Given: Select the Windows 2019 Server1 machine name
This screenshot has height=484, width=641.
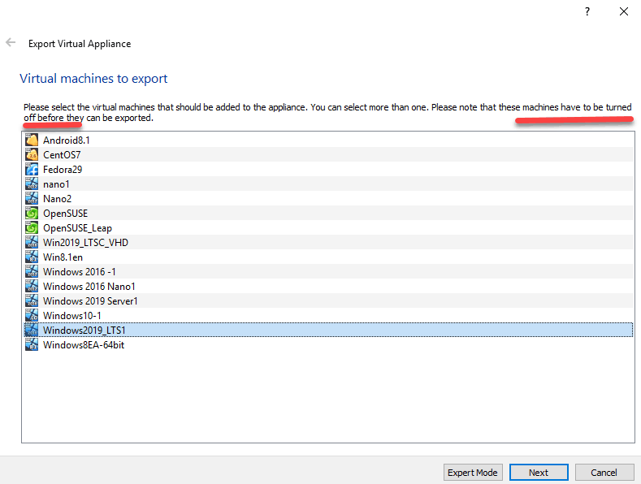Looking at the screenshot, I should pyautogui.click(x=90, y=300).
